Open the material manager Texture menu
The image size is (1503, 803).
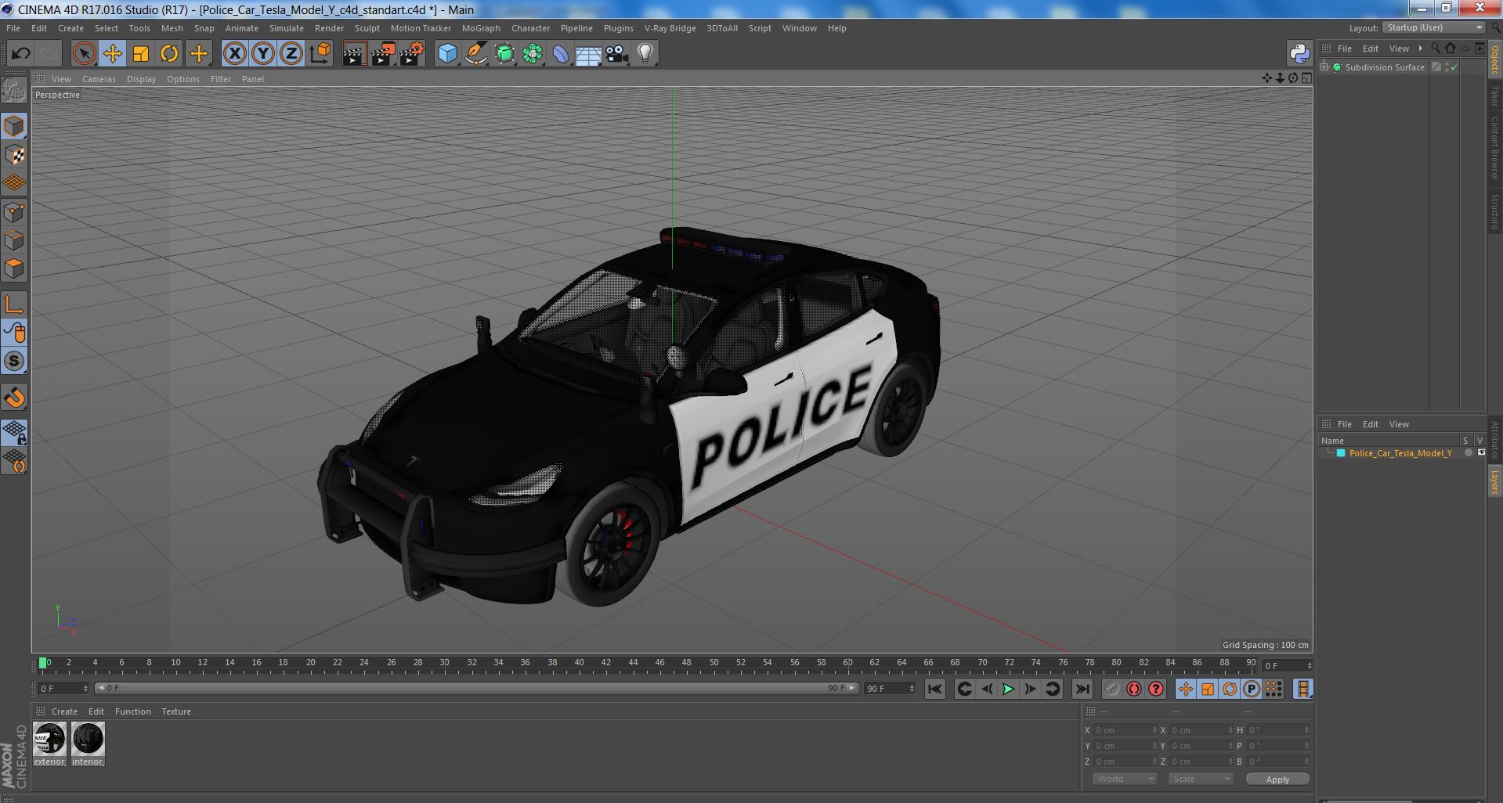coord(176,711)
